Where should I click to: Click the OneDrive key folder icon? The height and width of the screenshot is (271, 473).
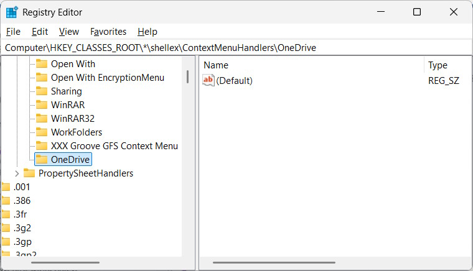tap(42, 160)
